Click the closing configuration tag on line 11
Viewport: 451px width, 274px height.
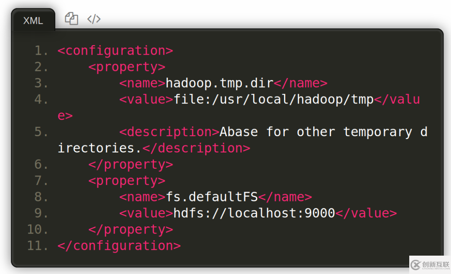[119, 246]
